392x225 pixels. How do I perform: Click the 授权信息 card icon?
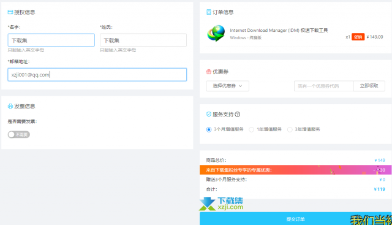[x=10, y=12]
